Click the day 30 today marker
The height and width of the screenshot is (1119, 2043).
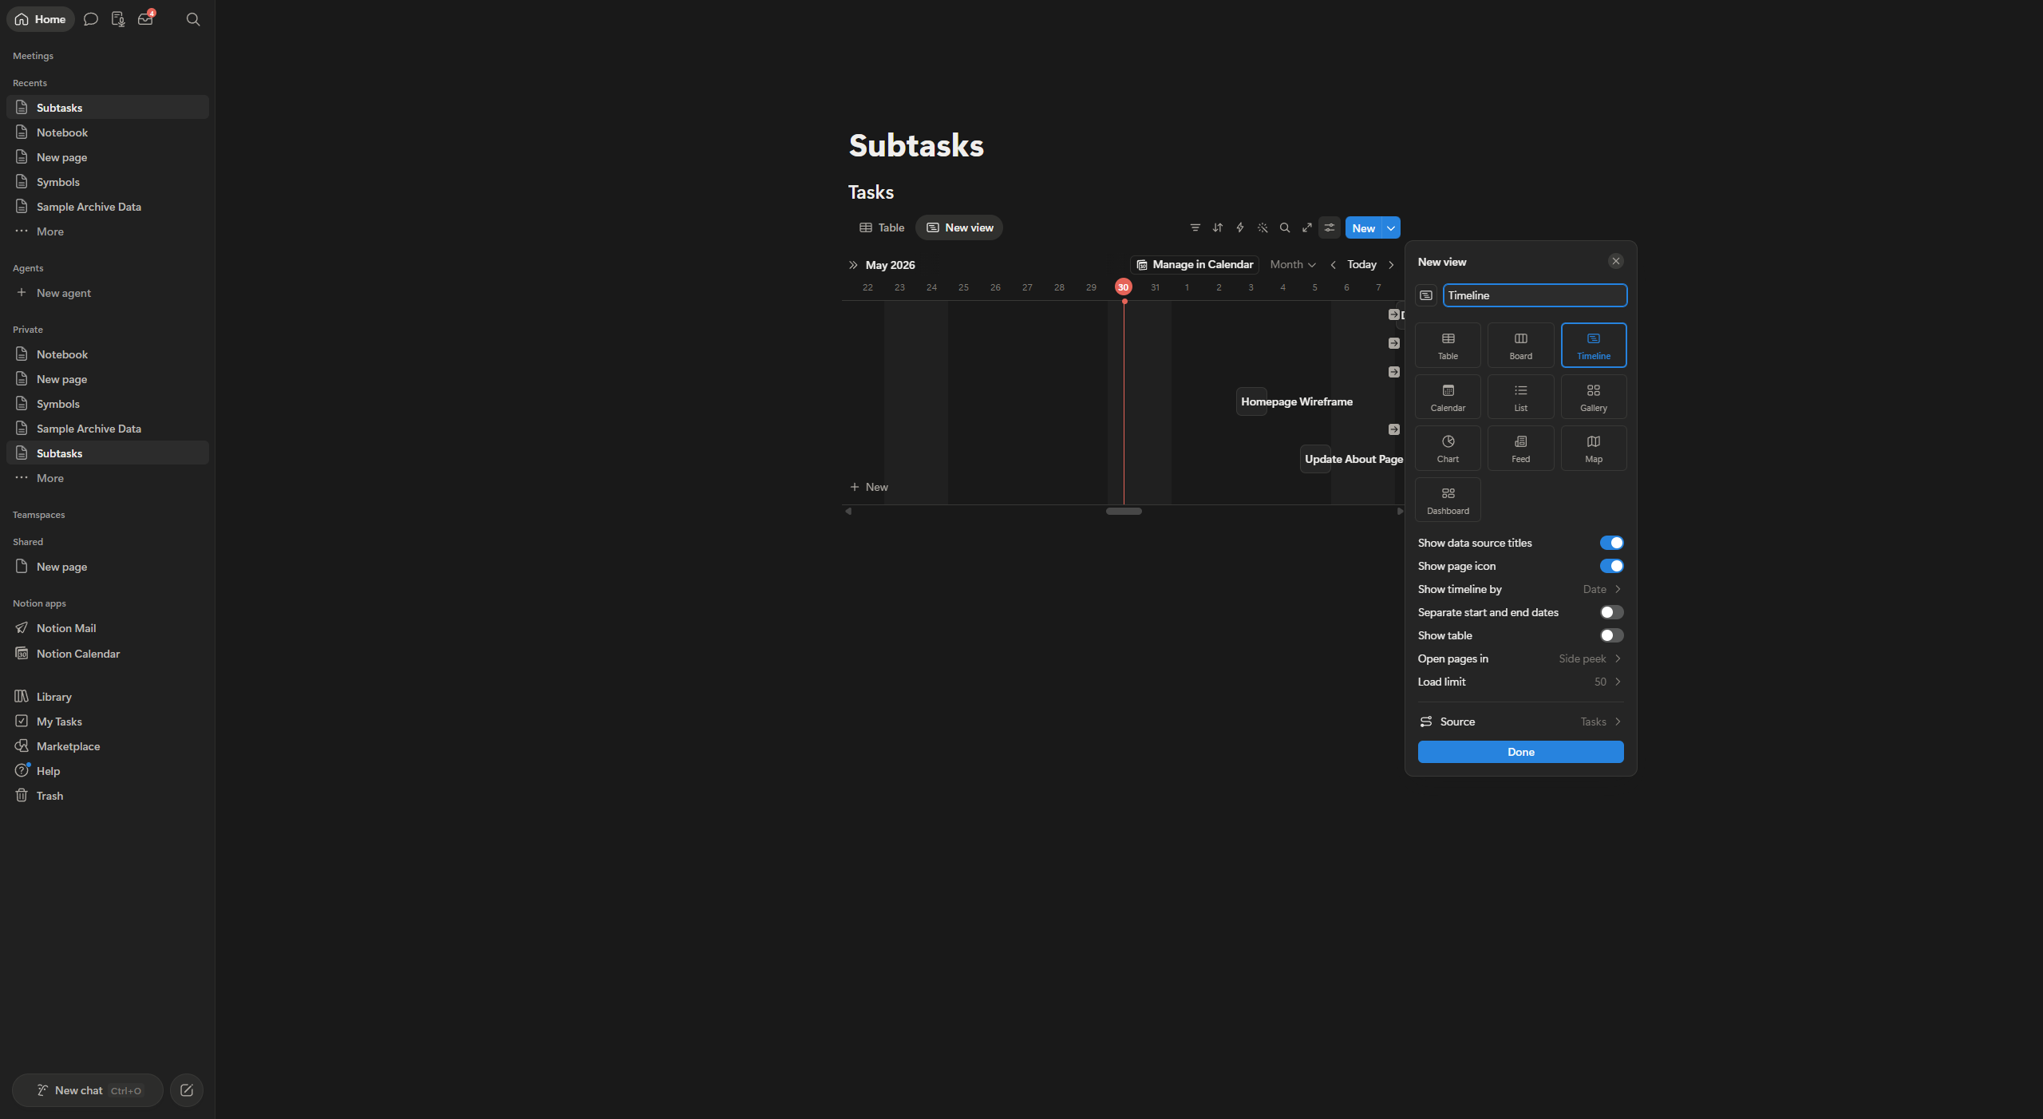click(1123, 287)
